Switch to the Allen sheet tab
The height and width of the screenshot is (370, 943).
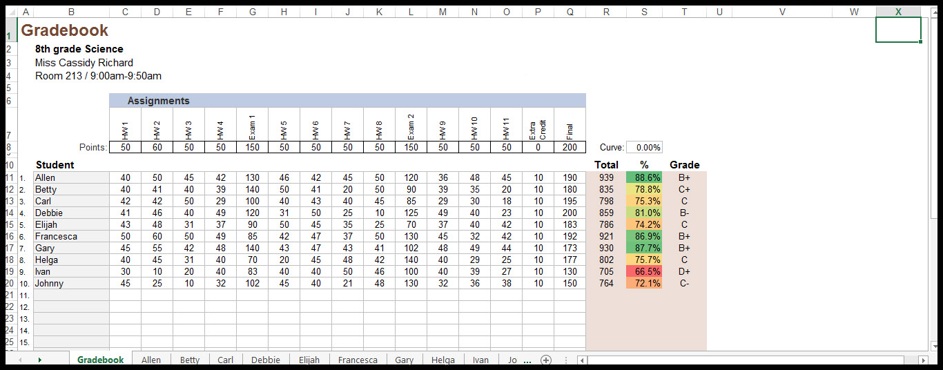(x=150, y=360)
